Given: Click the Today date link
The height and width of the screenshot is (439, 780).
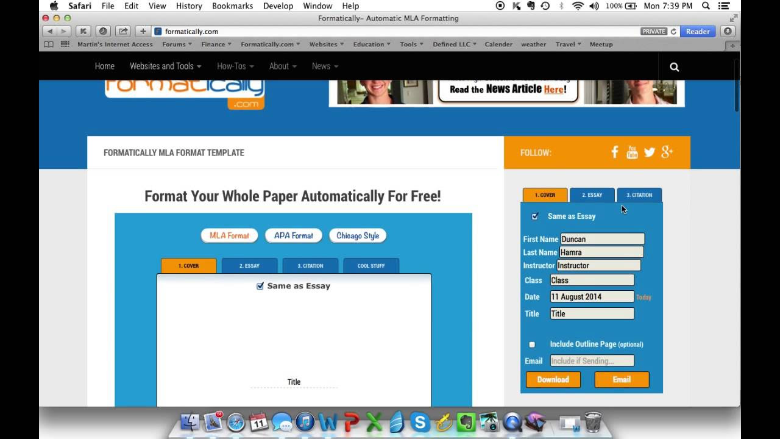Looking at the screenshot, I should click(x=643, y=298).
